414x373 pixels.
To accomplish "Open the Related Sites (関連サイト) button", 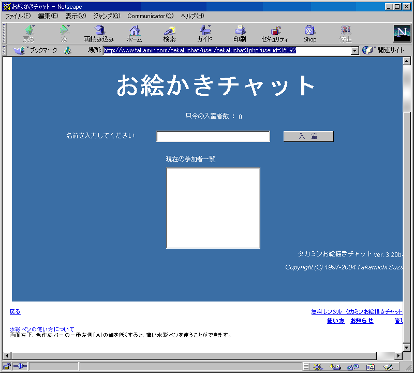I will coord(383,50).
